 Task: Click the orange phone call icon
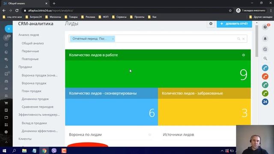pos(265,76)
